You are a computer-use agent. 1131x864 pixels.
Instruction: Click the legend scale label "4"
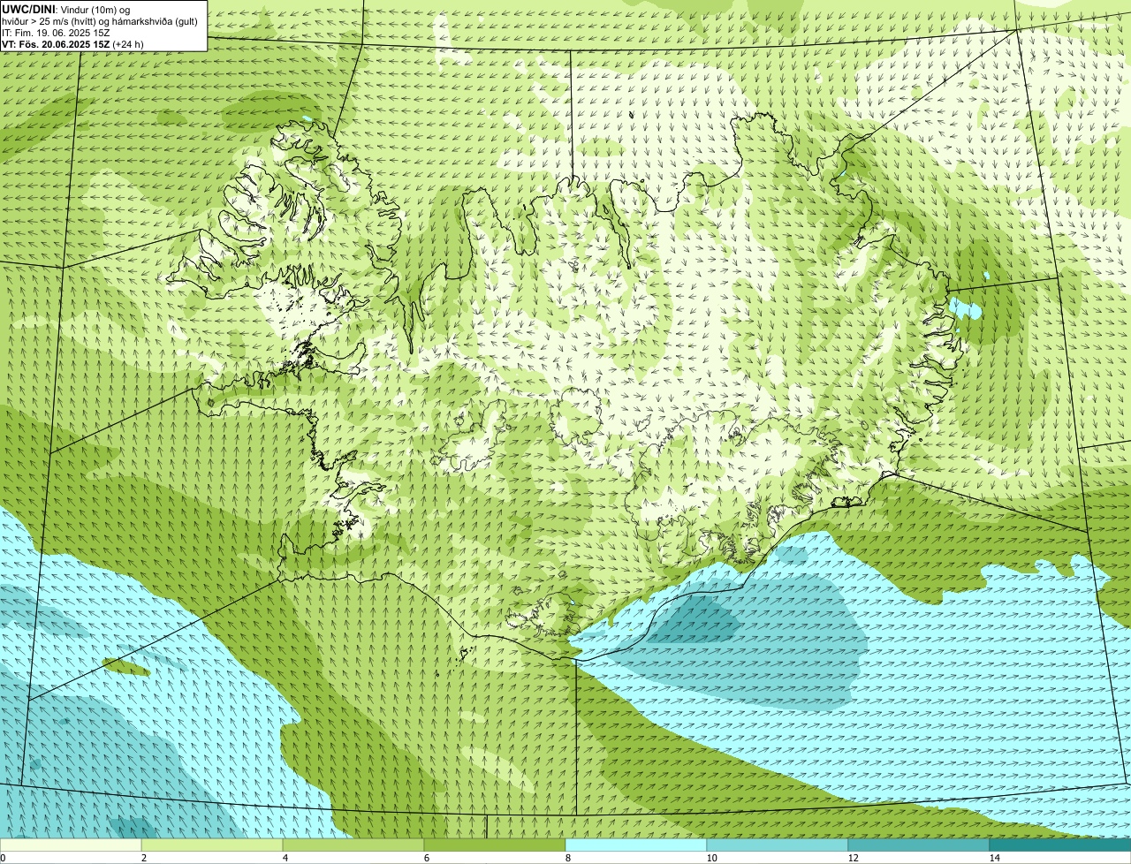pyautogui.click(x=285, y=858)
